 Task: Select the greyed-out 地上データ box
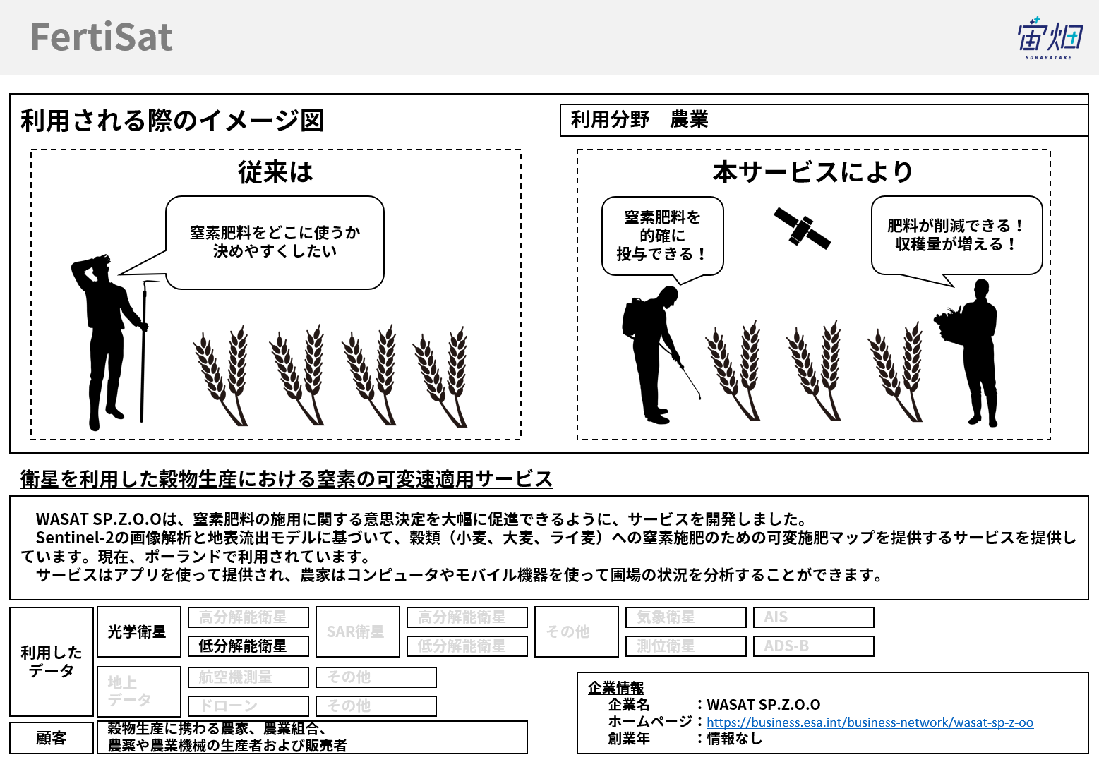(x=139, y=692)
